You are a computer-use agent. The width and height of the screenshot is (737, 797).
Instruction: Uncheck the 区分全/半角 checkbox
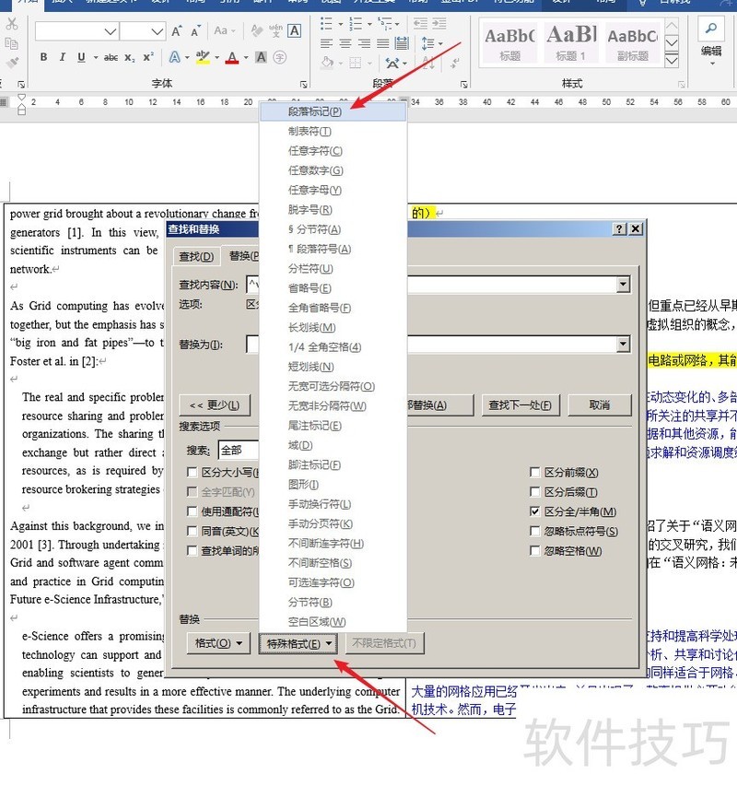(x=535, y=511)
